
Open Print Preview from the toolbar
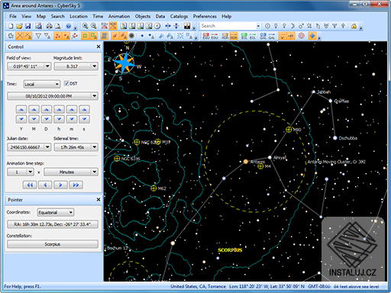(58, 26)
